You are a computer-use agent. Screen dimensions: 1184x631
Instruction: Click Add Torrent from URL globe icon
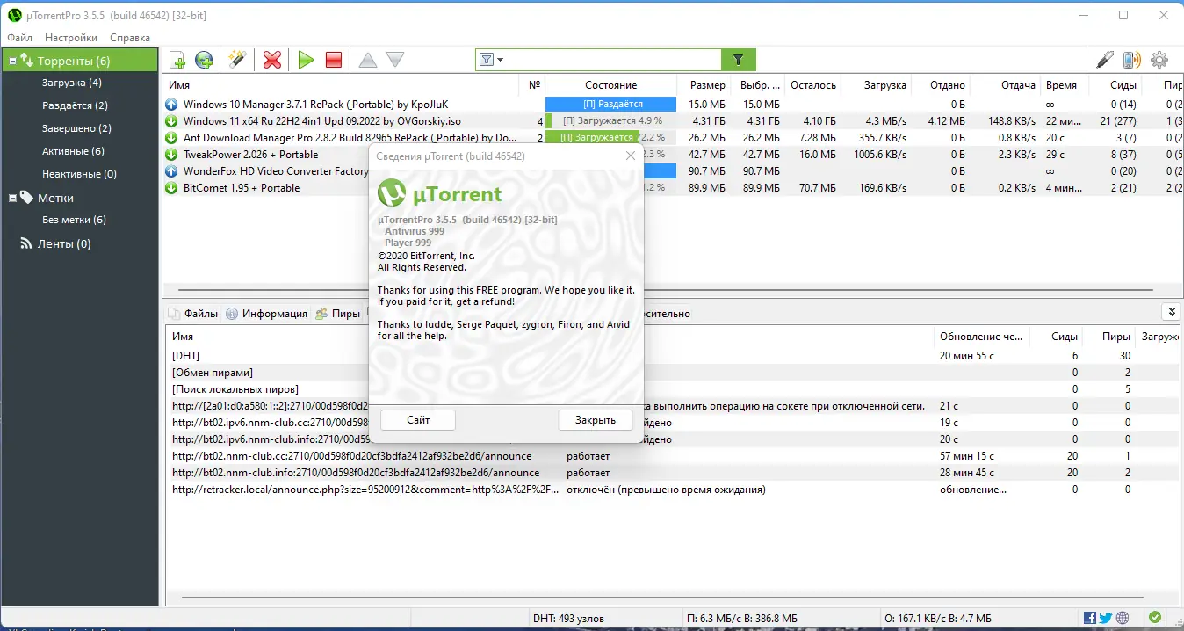[x=204, y=60]
